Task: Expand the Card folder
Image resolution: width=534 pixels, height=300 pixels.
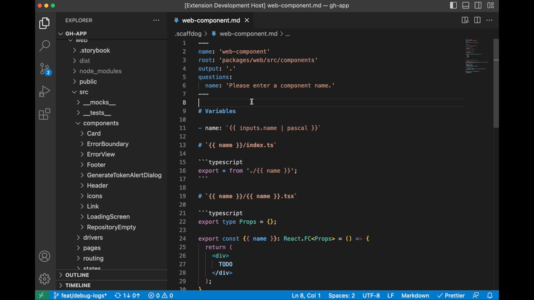Action: coord(112,134)
